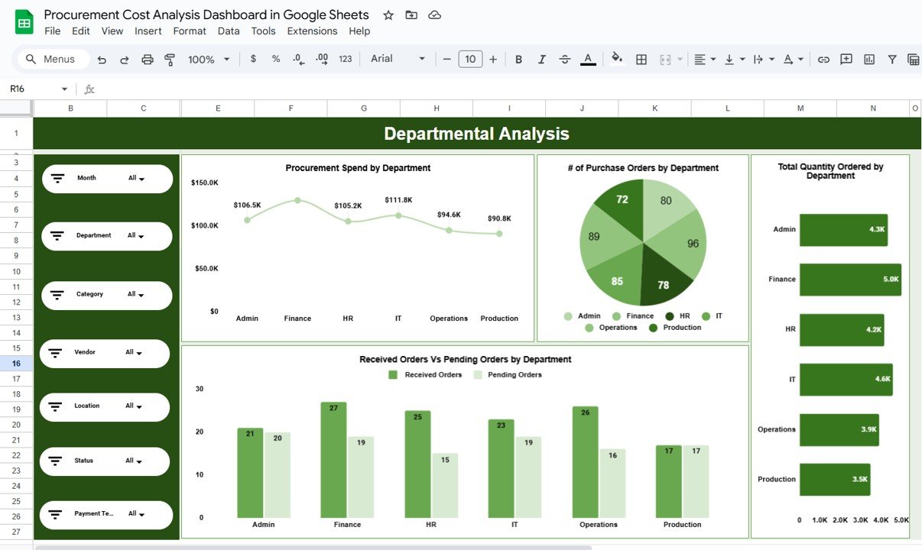Open the borders tool
The width and height of the screenshot is (922, 550).
click(x=641, y=59)
